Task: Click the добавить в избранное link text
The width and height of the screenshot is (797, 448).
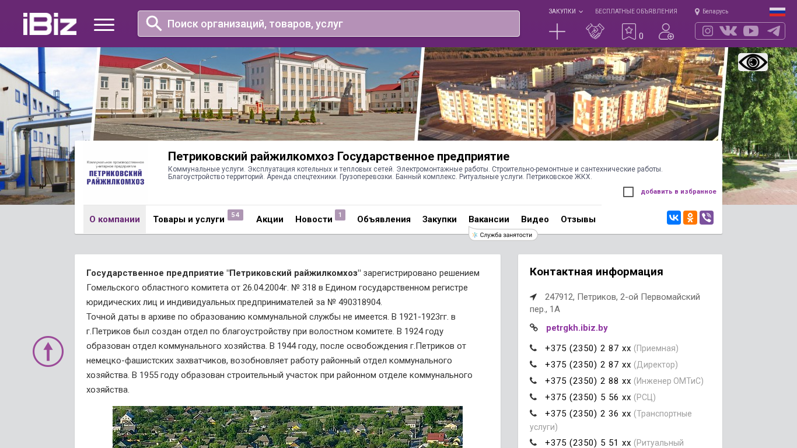Action: (x=679, y=192)
